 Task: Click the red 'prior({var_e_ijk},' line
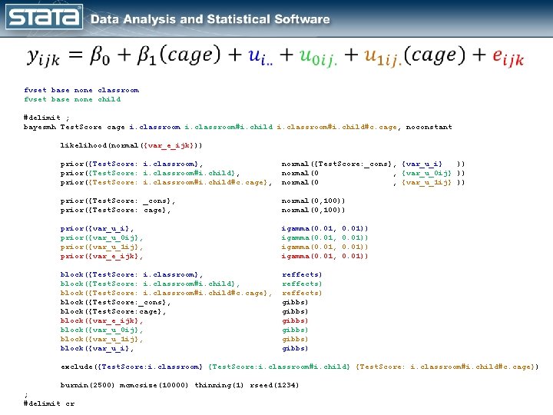pos(101,256)
